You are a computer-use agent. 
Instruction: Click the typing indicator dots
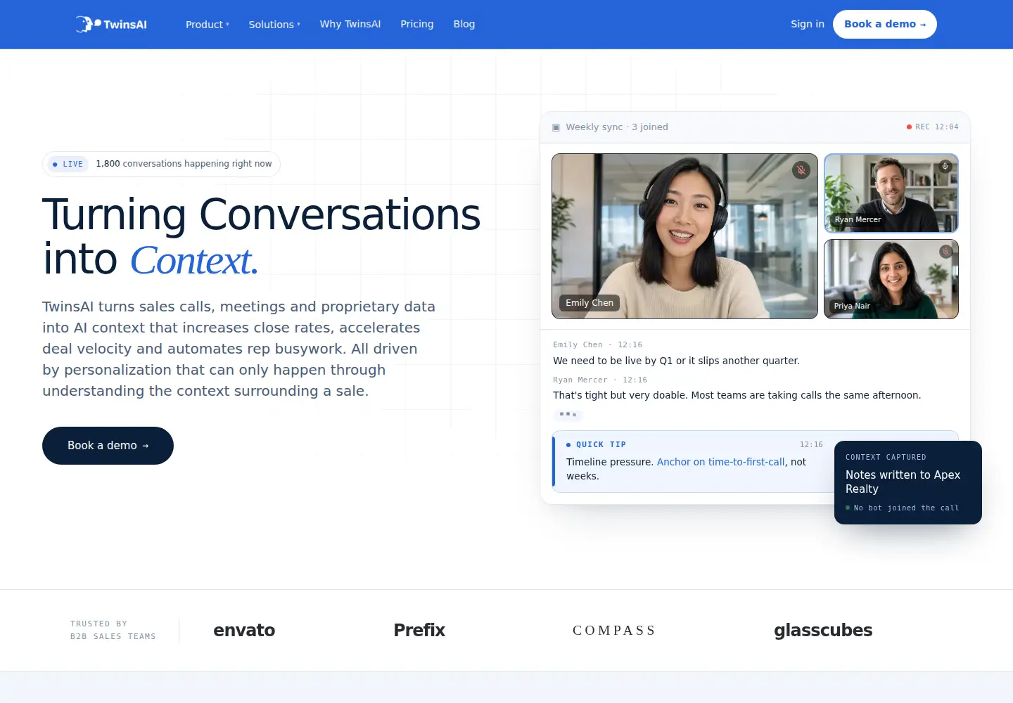click(x=568, y=414)
